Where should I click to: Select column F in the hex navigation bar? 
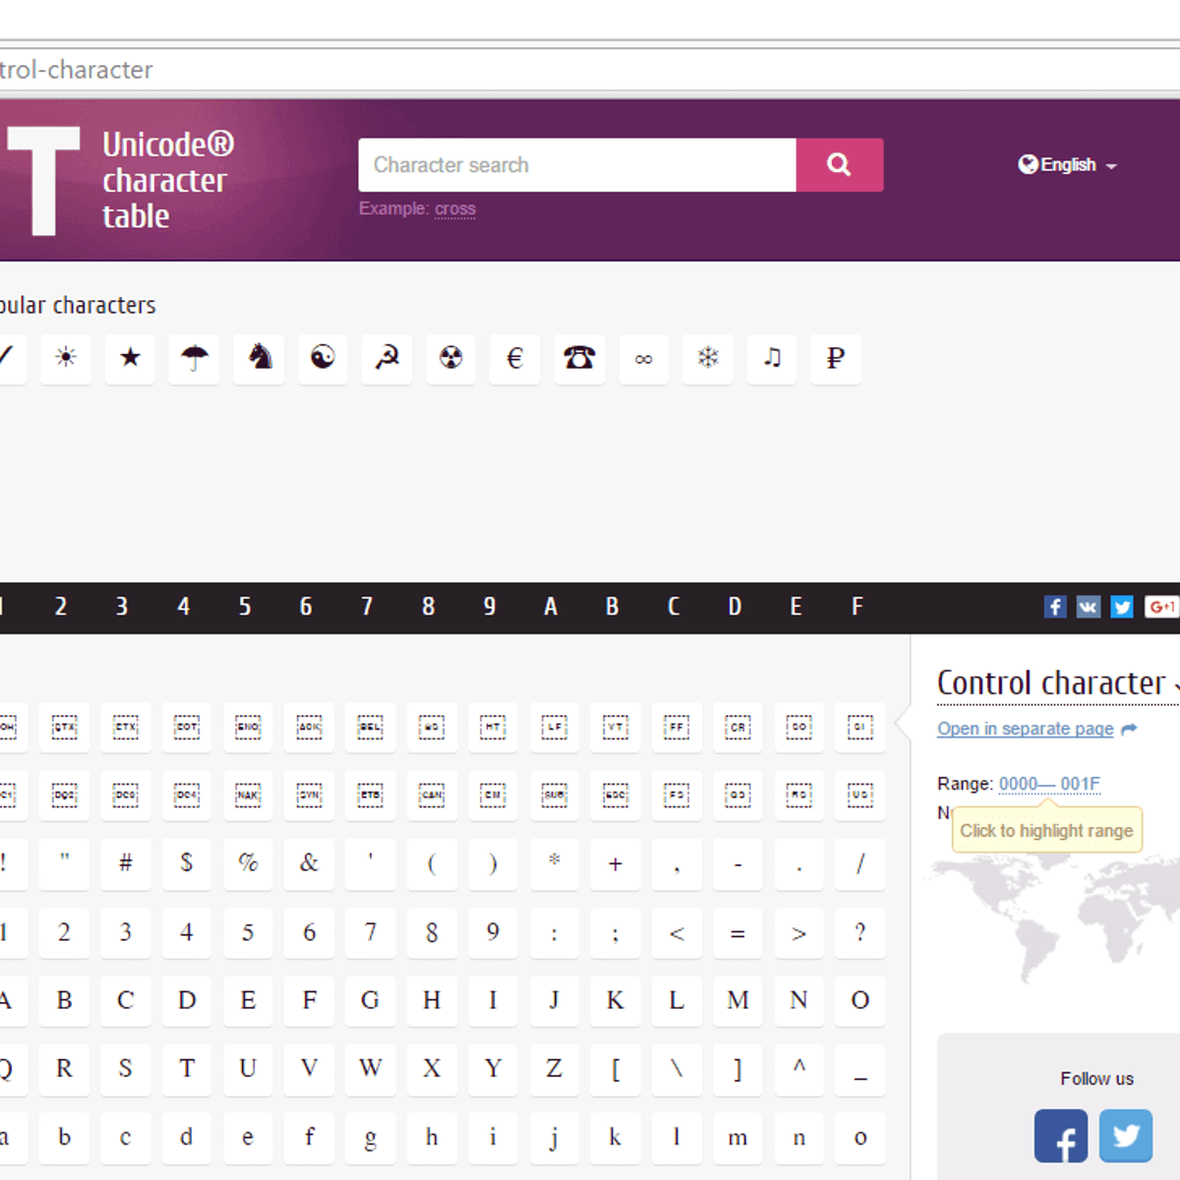[856, 607]
